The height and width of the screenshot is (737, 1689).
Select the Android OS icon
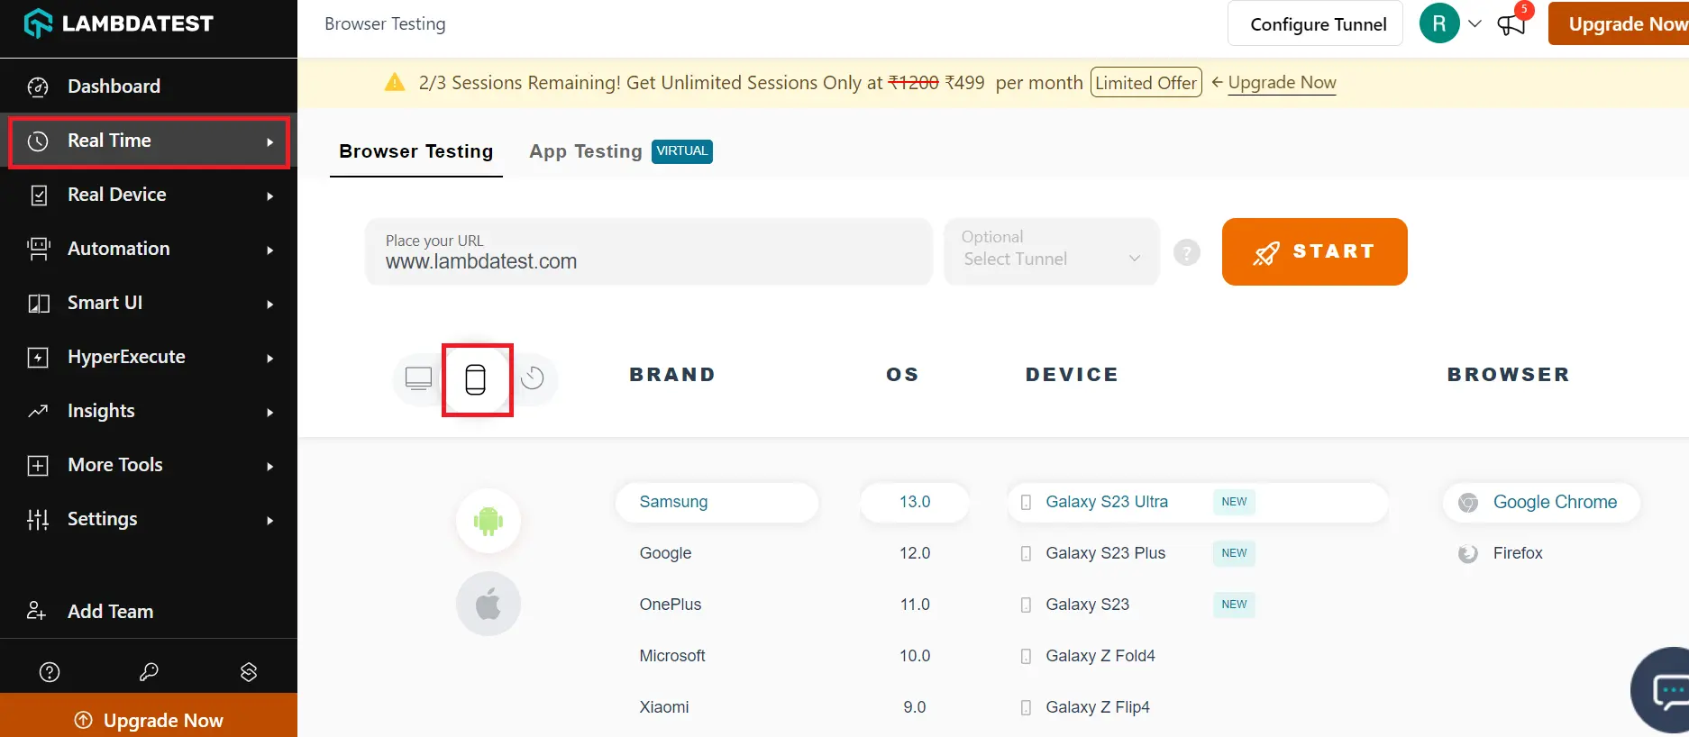pyautogui.click(x=488, y=521)
